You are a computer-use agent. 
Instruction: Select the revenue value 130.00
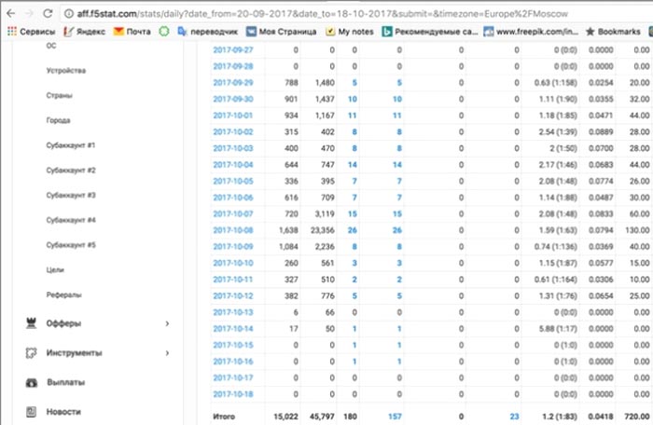point(637,230)
